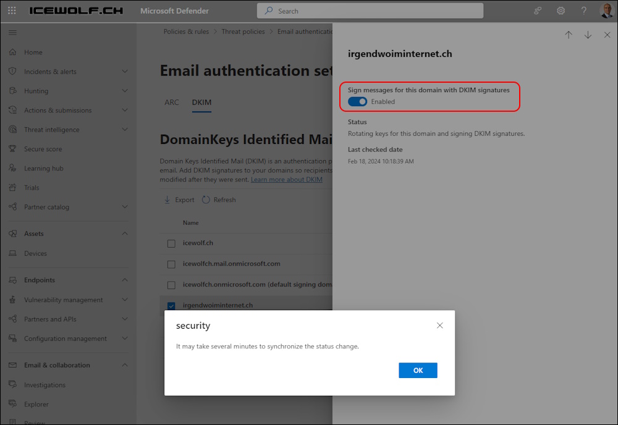618x425 pixels.
Task: Expand the Actions & submissions chevron
Action: (x=125, y=110)
